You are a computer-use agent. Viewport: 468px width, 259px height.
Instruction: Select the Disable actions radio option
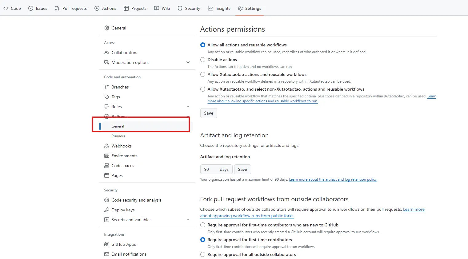click(x=203, y=60)
